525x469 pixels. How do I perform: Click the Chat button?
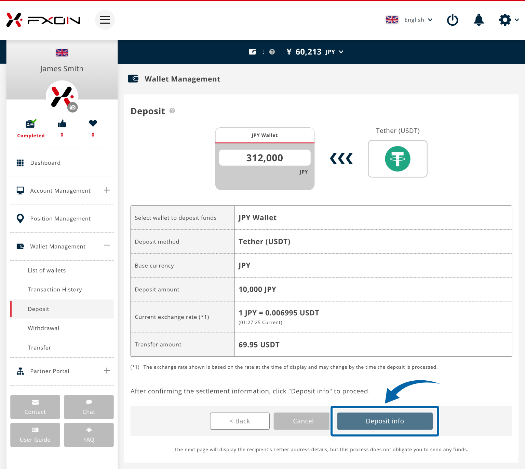[x=89, y=407]
